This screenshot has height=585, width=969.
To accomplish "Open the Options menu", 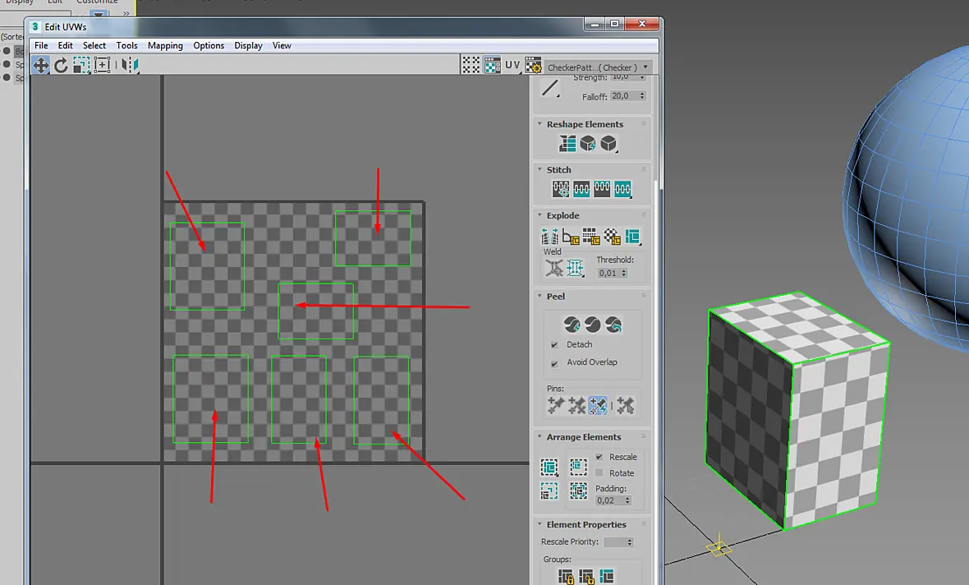I will 209,46.
